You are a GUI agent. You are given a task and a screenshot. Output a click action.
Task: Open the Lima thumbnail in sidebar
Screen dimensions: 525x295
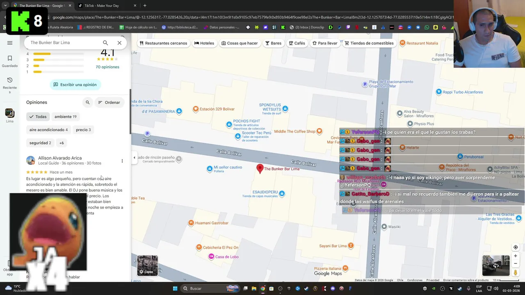[x=10, y=116]
